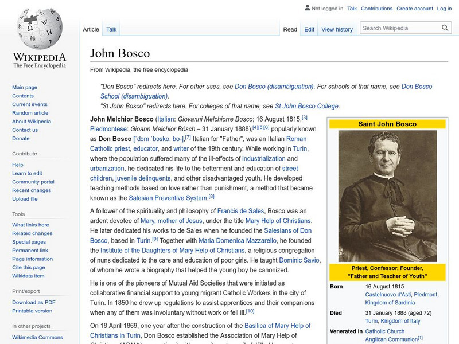Open Basilica of Mary Help link
Screen dimensions: 459x344
pyautogui.click(x=278, y=326)
